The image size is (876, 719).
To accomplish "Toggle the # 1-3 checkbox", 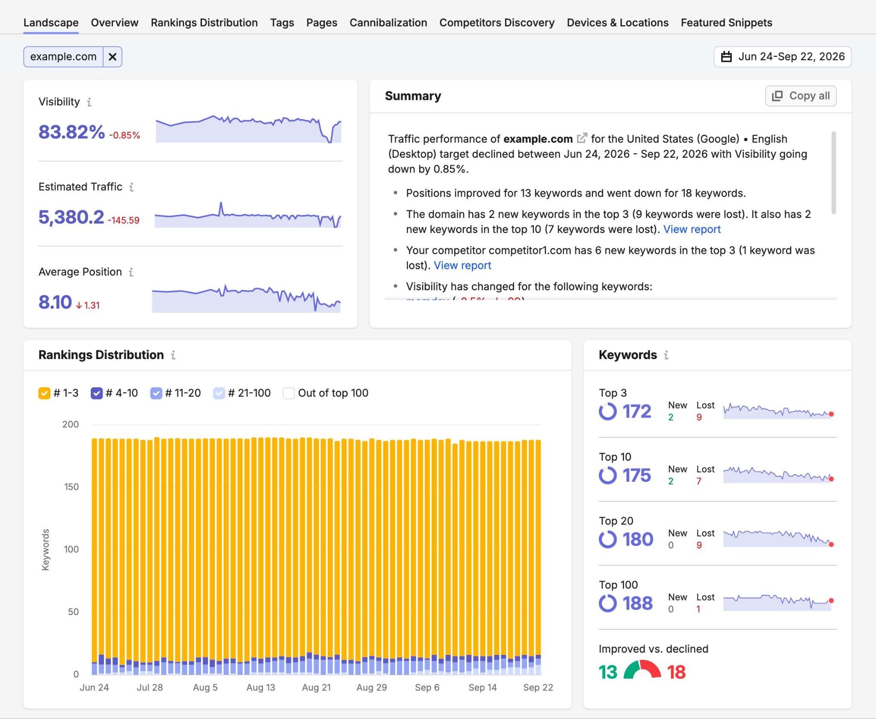I will pyautogui.click(x=44, y=393).
